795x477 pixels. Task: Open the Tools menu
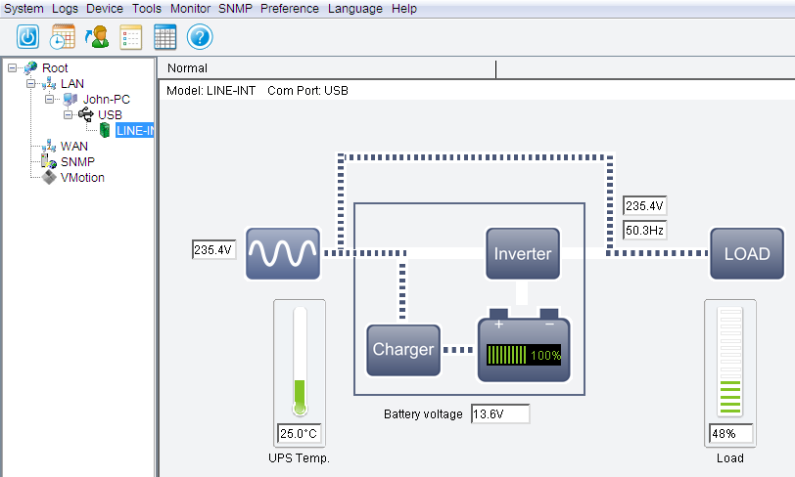(x=147, y=9)
